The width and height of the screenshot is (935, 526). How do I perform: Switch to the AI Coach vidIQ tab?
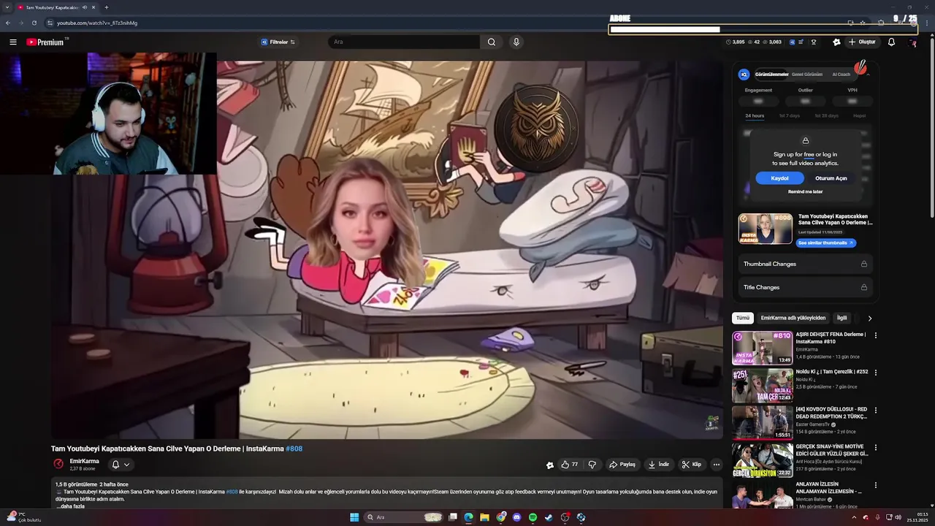(841, 75)
